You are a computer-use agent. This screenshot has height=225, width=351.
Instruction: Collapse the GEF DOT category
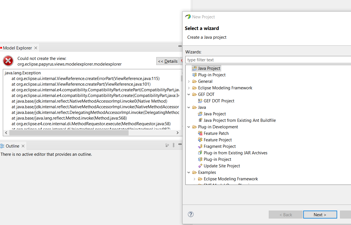(x=189, y=94)
